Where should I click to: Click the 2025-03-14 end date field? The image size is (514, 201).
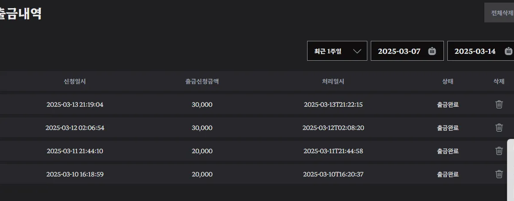(480, 51)
